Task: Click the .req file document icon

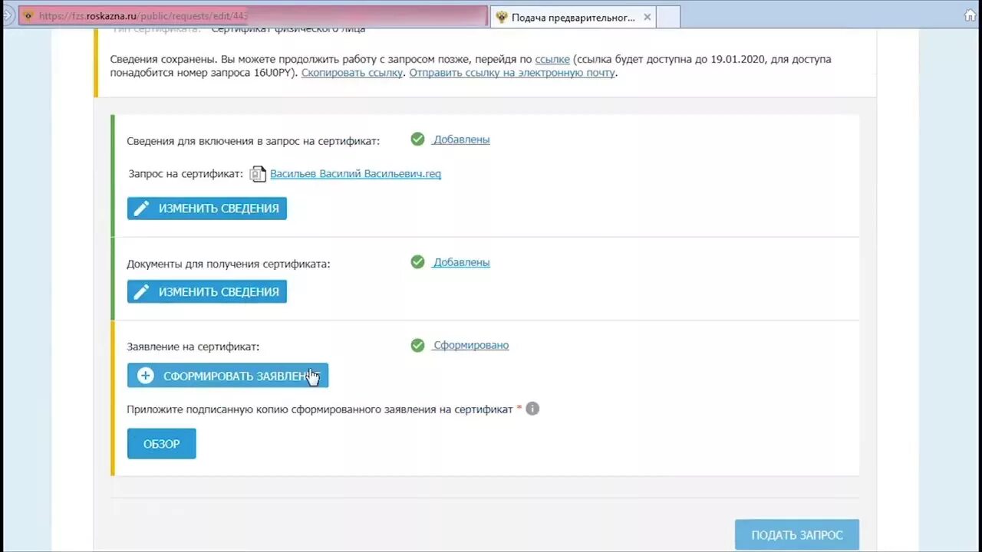Action: click(258, 174)
